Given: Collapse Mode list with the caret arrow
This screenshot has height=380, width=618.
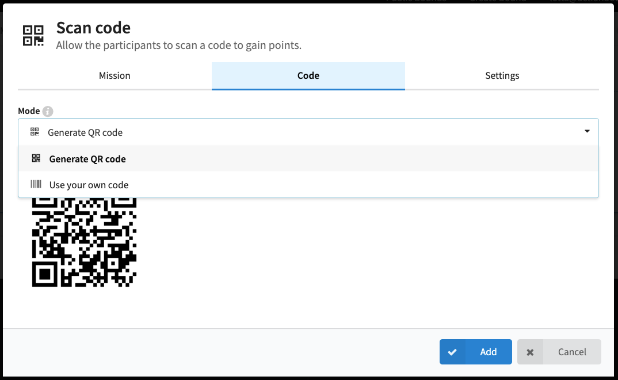Looking at the screenshot, I should click(x=587, y=131).
